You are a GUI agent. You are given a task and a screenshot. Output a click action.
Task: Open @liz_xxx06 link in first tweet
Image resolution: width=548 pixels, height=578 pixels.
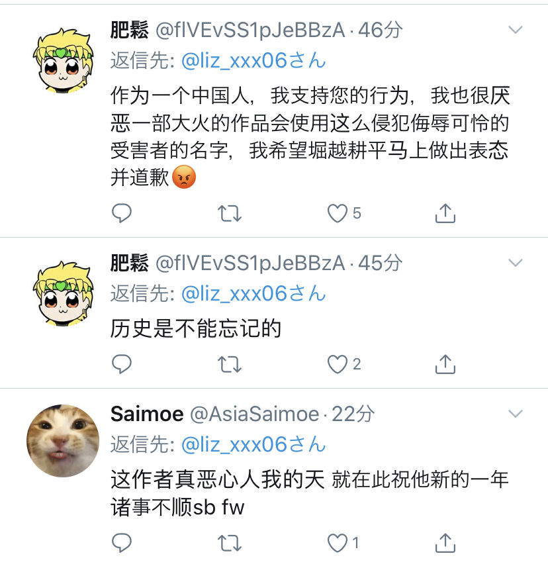point(253,60)
